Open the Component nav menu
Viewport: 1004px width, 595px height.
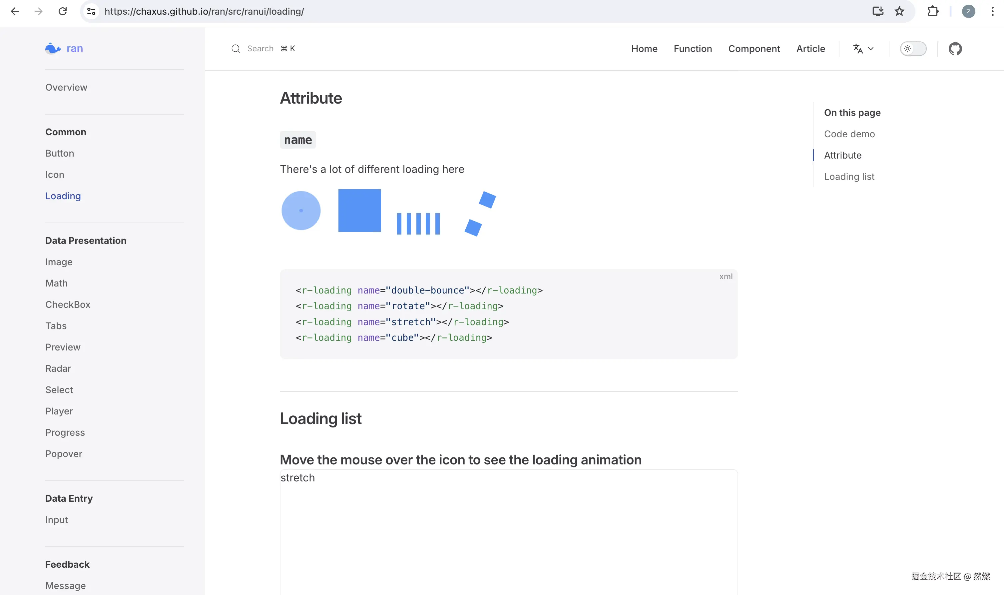(754, 49)
